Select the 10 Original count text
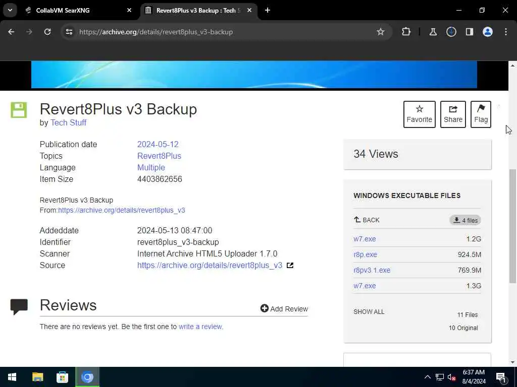 click(x=463, y=328)
